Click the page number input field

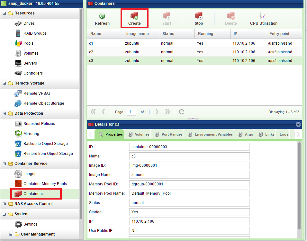[x=131, y=112]
